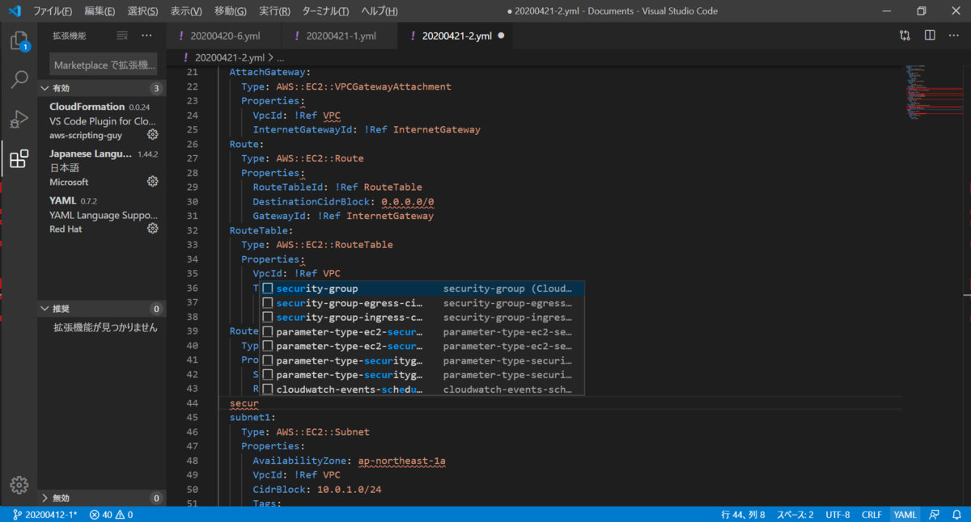This screenshot has height=522, width=971.
Task: Change UTF-8 encoding in status bar
Action: coord(837,514)
